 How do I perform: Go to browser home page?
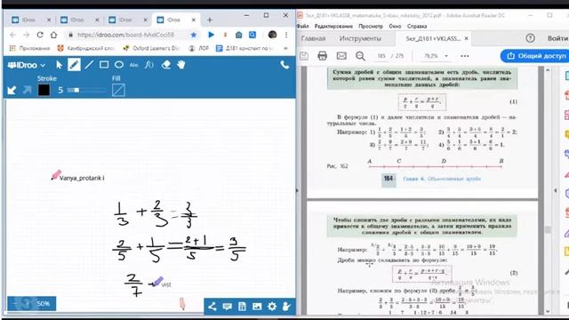point(53,35)
